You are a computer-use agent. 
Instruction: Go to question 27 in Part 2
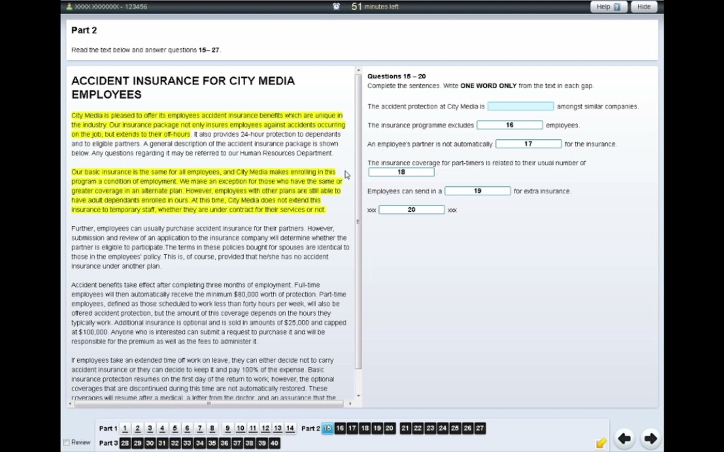pyautogui.click(x=480, y=428)
